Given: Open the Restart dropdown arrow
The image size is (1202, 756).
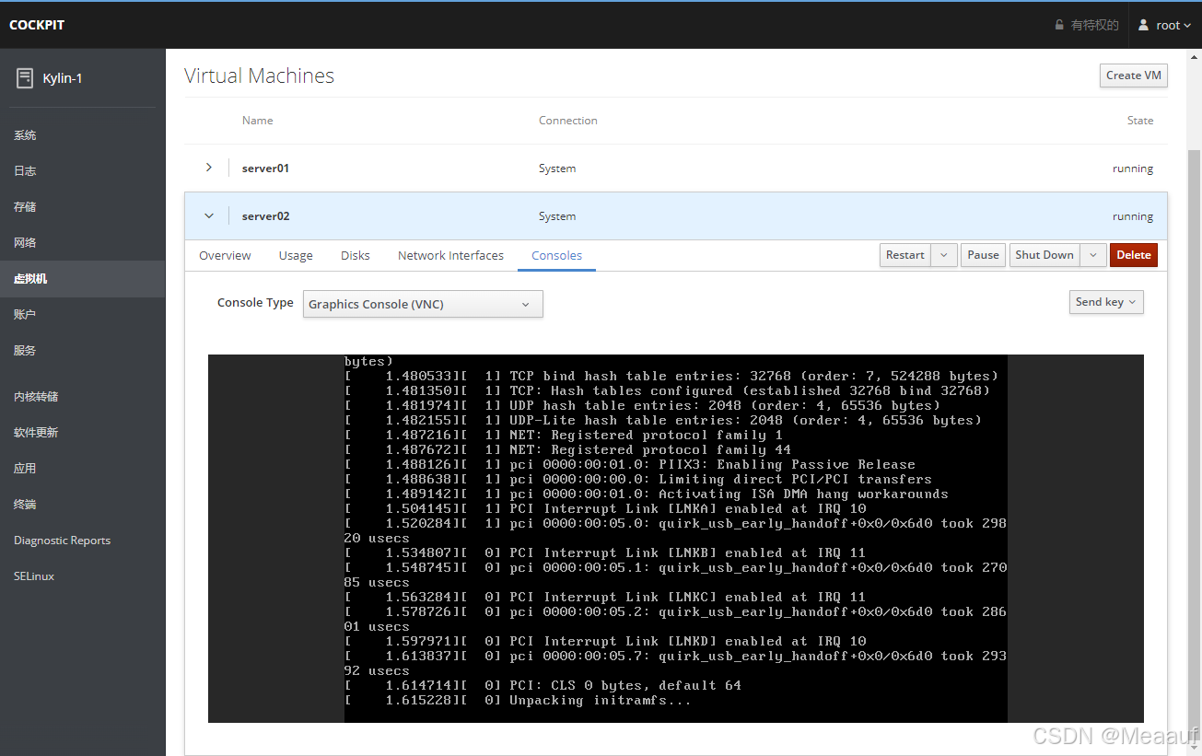Looking at the screenshot, I should 944,255.
